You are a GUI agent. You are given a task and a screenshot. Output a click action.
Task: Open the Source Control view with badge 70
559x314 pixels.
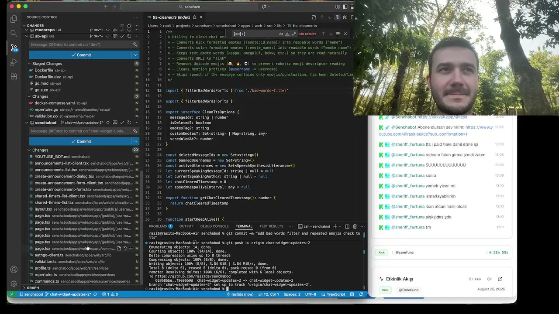[x=14, y=48]
